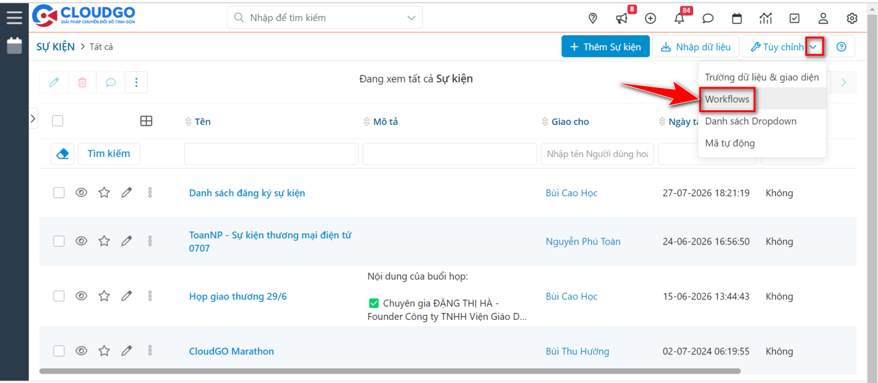
Task: Click the clear filters eraser icon
Action: 62,154
